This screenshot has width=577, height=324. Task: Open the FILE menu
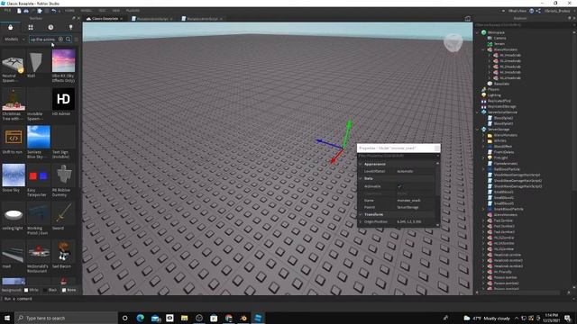pos(7,11)
